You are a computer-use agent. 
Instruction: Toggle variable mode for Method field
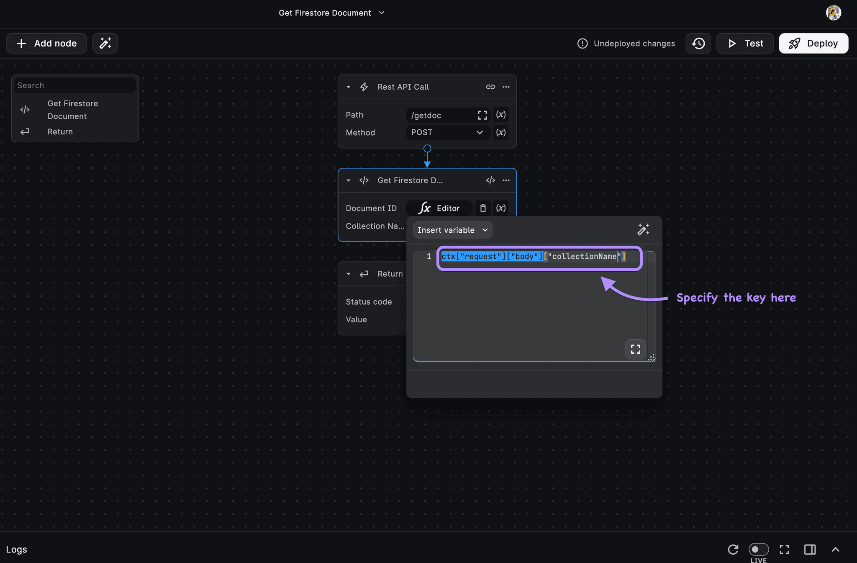(x=501, y=133)
